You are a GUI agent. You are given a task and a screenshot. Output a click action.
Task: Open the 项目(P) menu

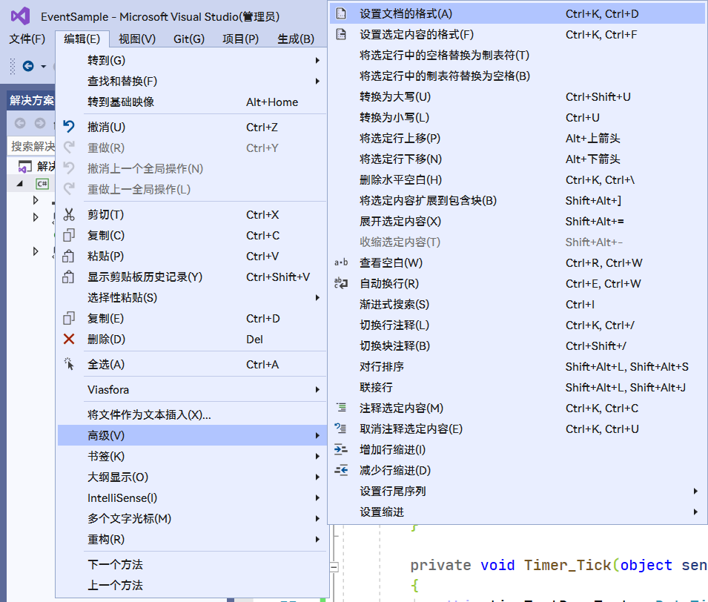coord(240,39)
